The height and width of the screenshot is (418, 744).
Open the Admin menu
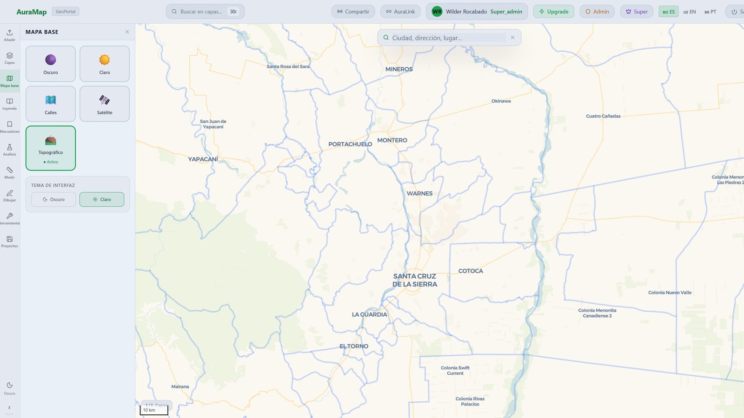(x=597, y=12)
